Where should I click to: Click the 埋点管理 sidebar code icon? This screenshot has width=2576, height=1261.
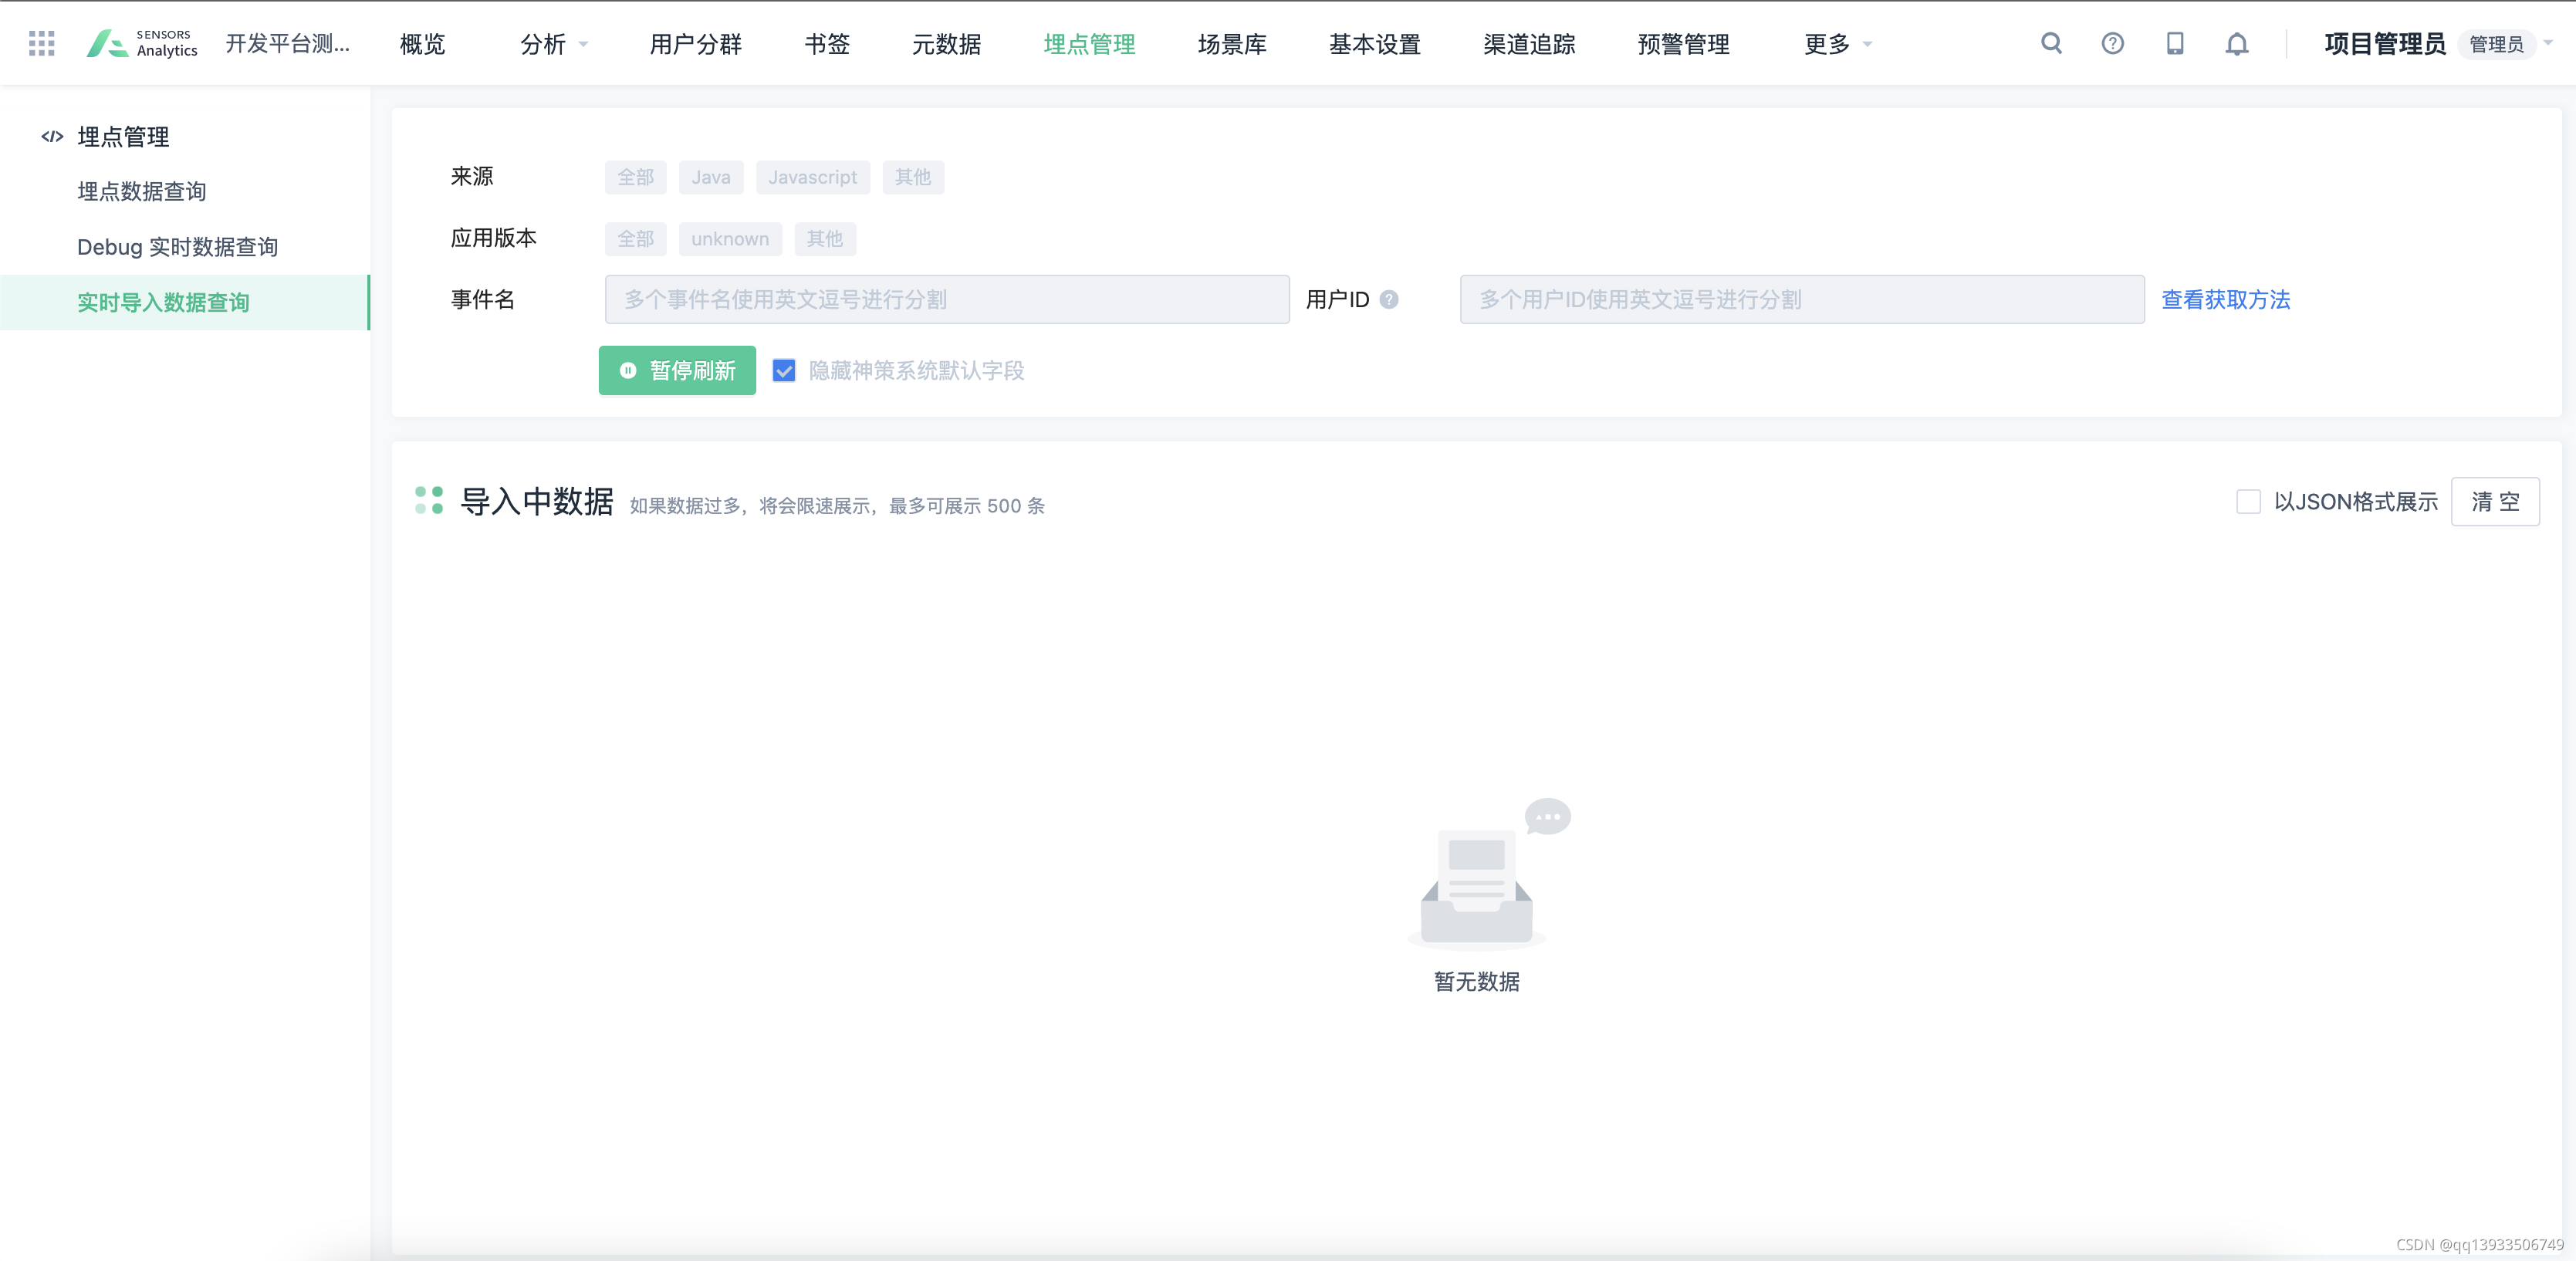[52, 137]
